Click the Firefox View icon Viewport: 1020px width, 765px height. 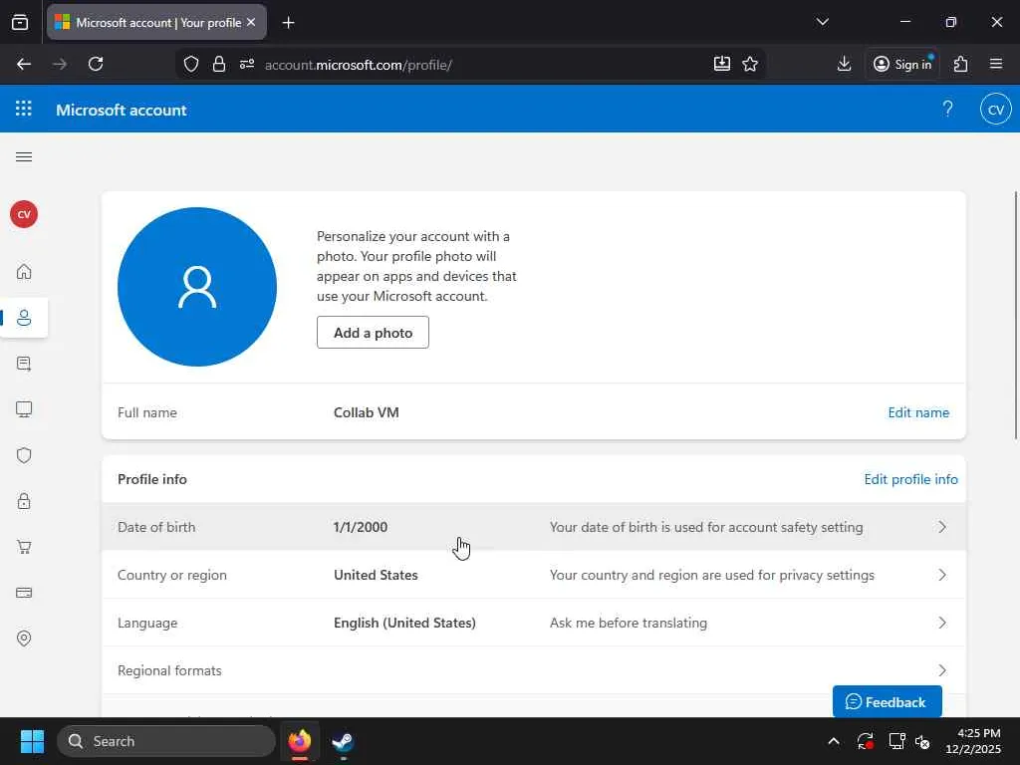click(x=20, y=23)
